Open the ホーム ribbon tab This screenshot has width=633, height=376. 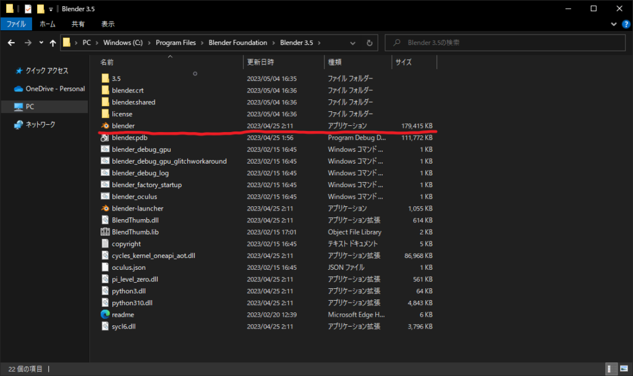[x=48, y=24]
